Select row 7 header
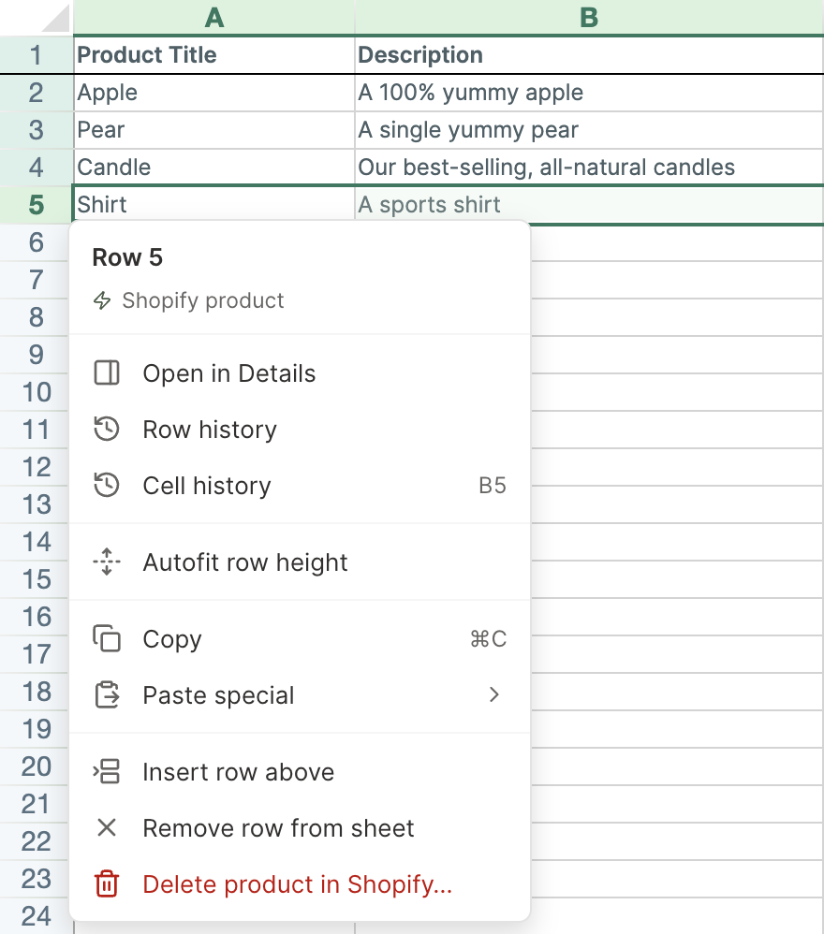 [36, 280]
